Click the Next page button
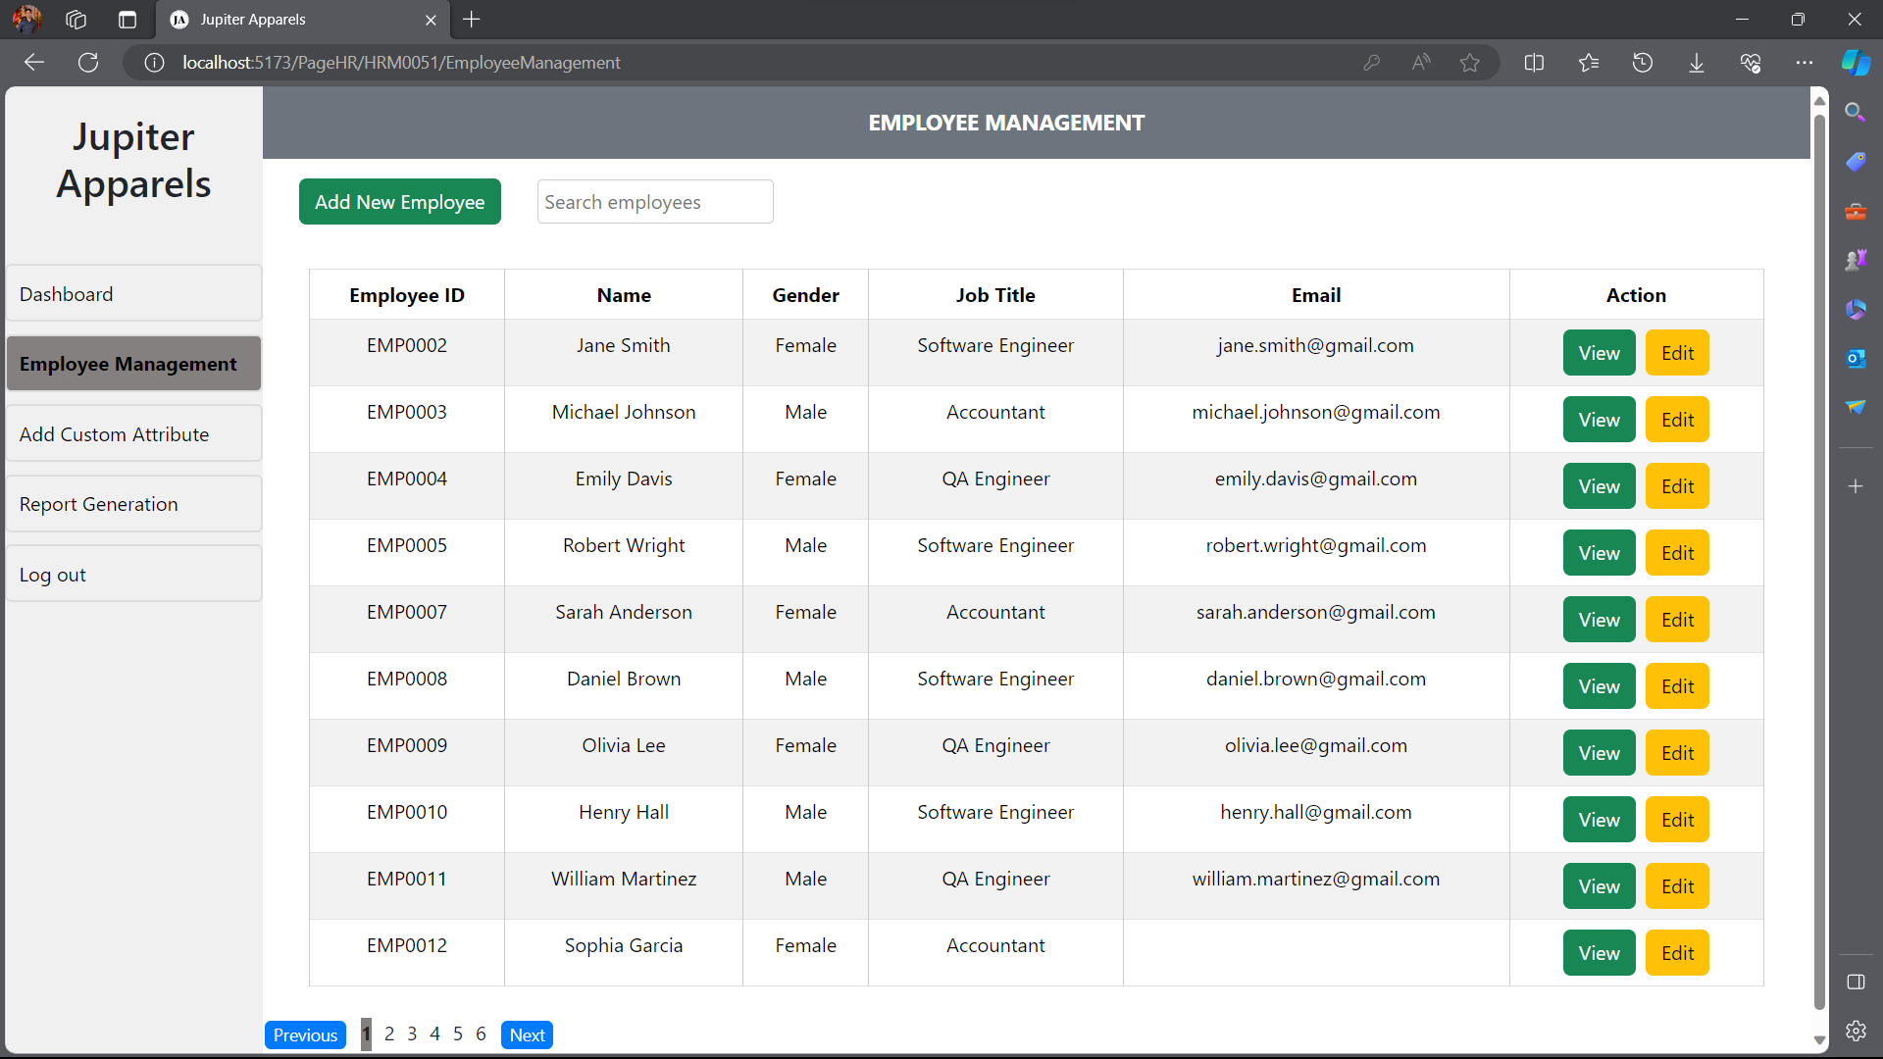Screen dimensions: 1883x1059 [x=527, y=1034]
